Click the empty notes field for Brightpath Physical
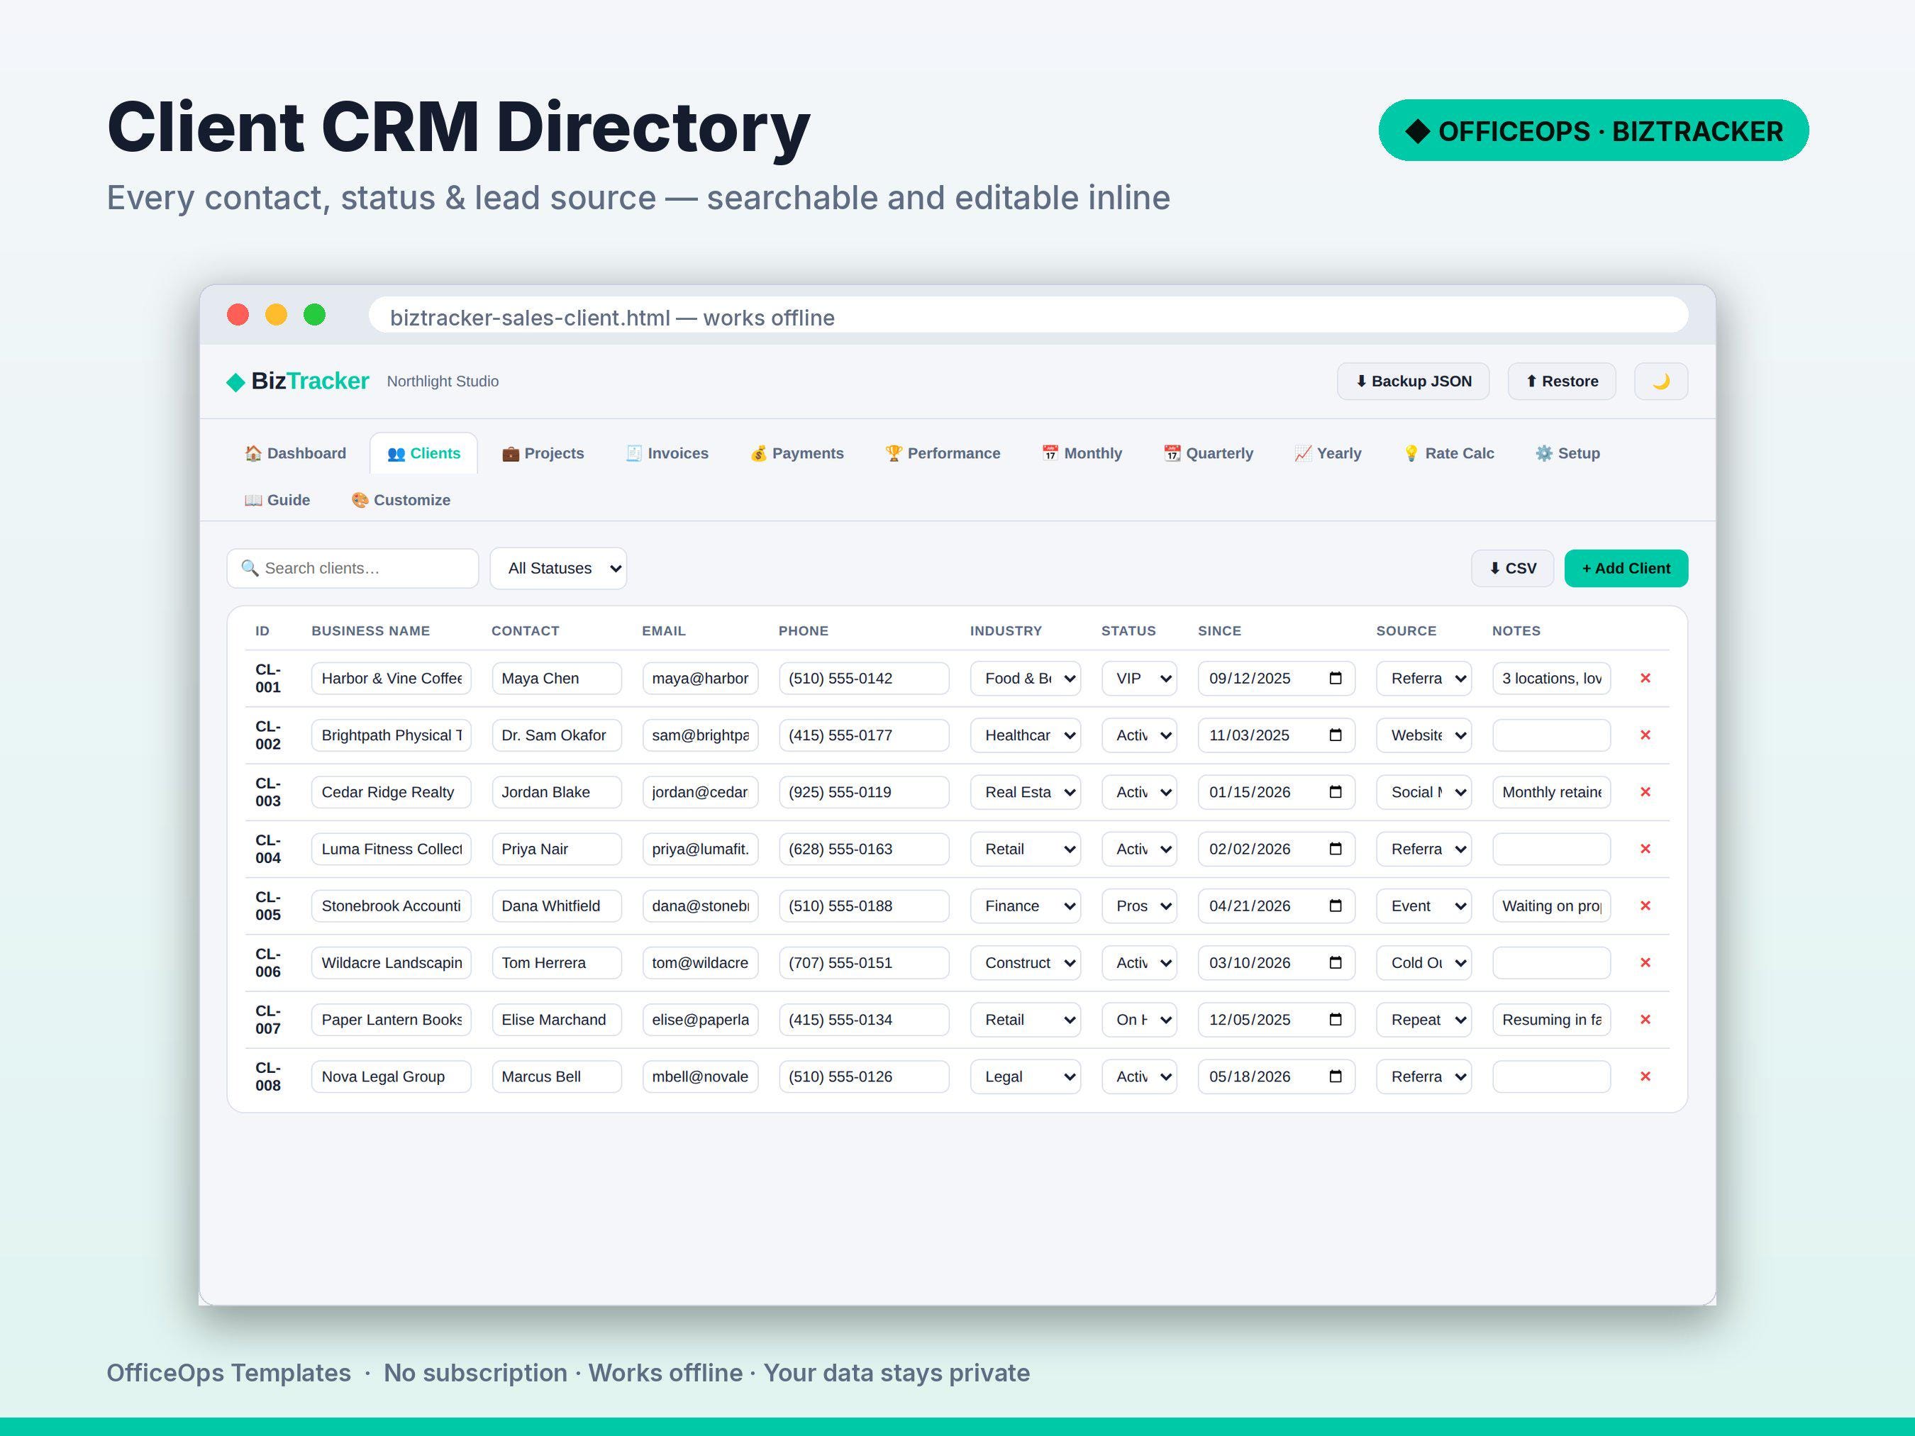 1550,735
